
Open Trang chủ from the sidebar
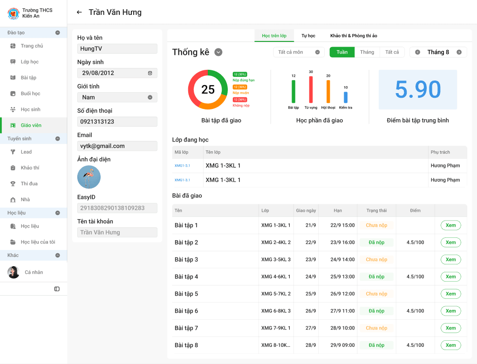[x=34, y=46]
